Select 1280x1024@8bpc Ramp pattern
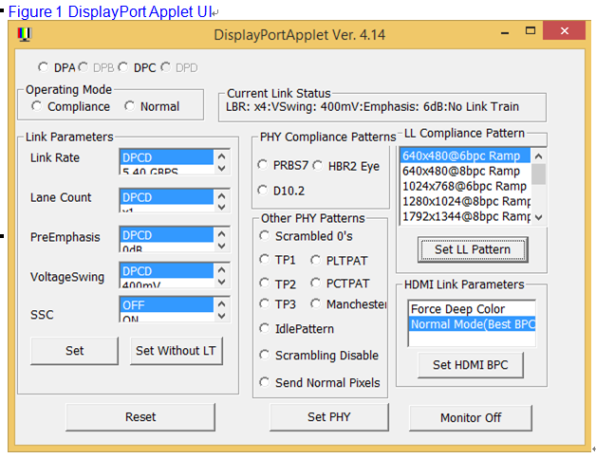Image resolution: width=596 pixels, height=458 pixels. [x=465, y=201]
